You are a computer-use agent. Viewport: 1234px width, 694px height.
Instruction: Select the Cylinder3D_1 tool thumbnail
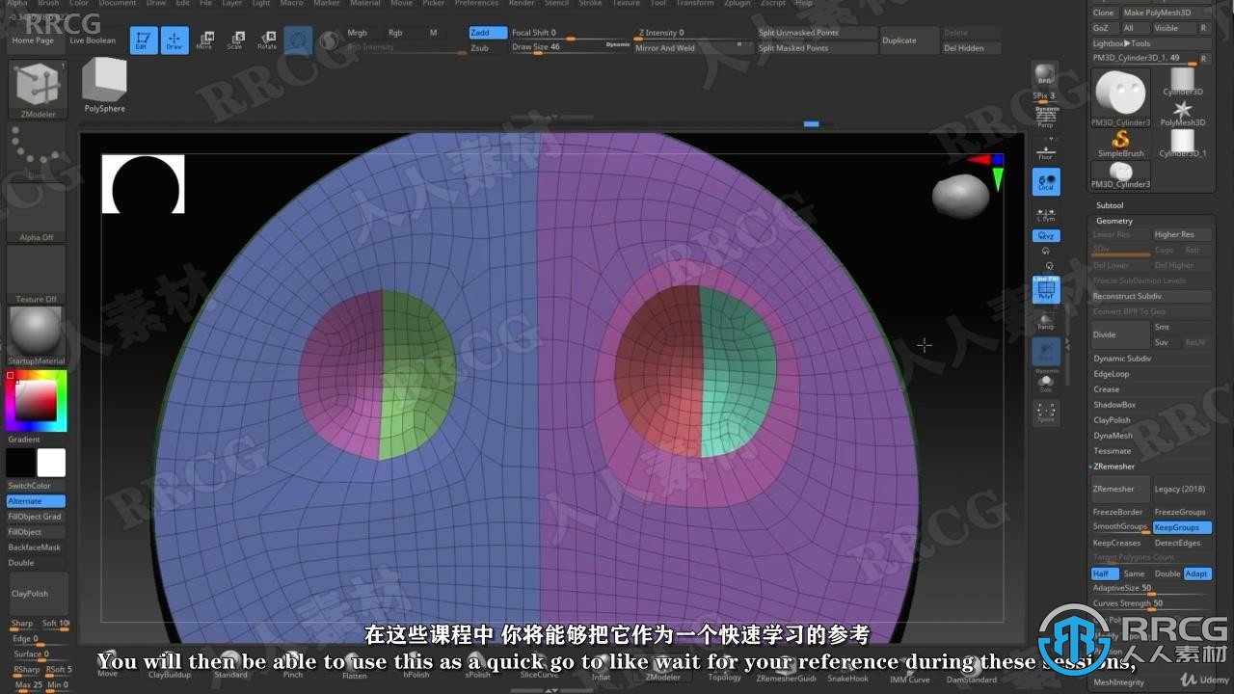[1182, 144]
